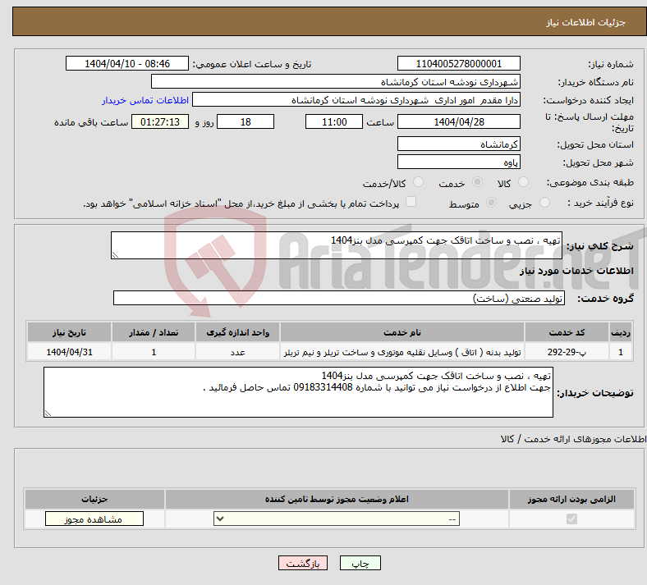Click the الزامی بودن ارائه مجوز header

[x=571, y=499]
